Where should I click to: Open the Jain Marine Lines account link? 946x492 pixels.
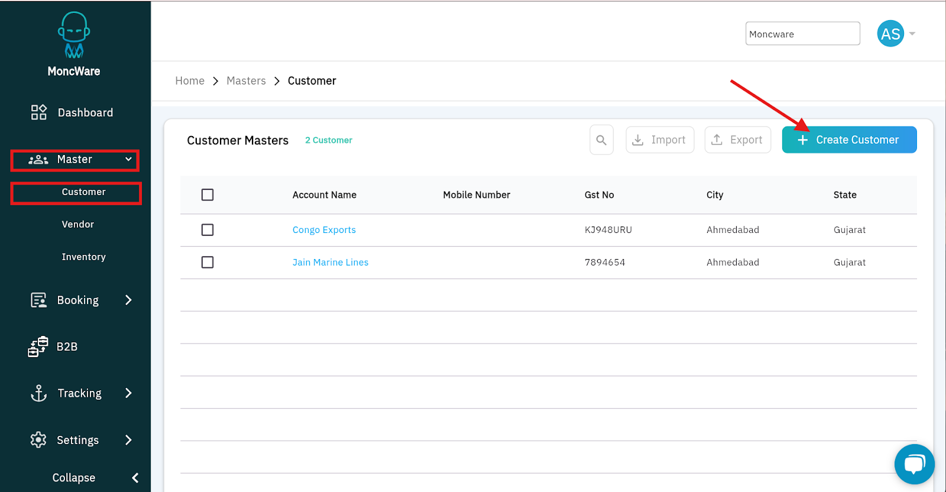pos(331,263)
